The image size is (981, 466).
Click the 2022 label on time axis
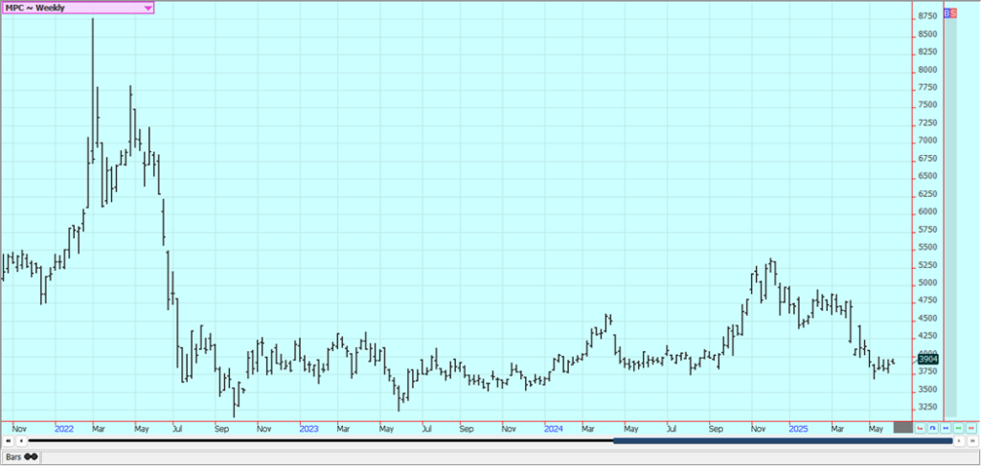65,429
